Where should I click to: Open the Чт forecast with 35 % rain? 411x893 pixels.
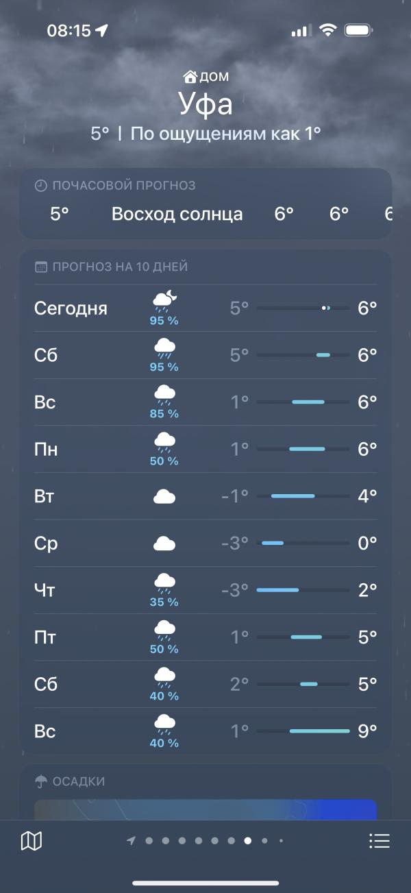click(206, 590)
